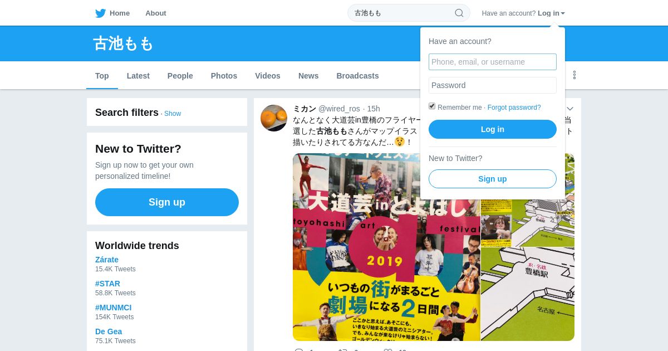Click the Twitter bird logo

100,13
